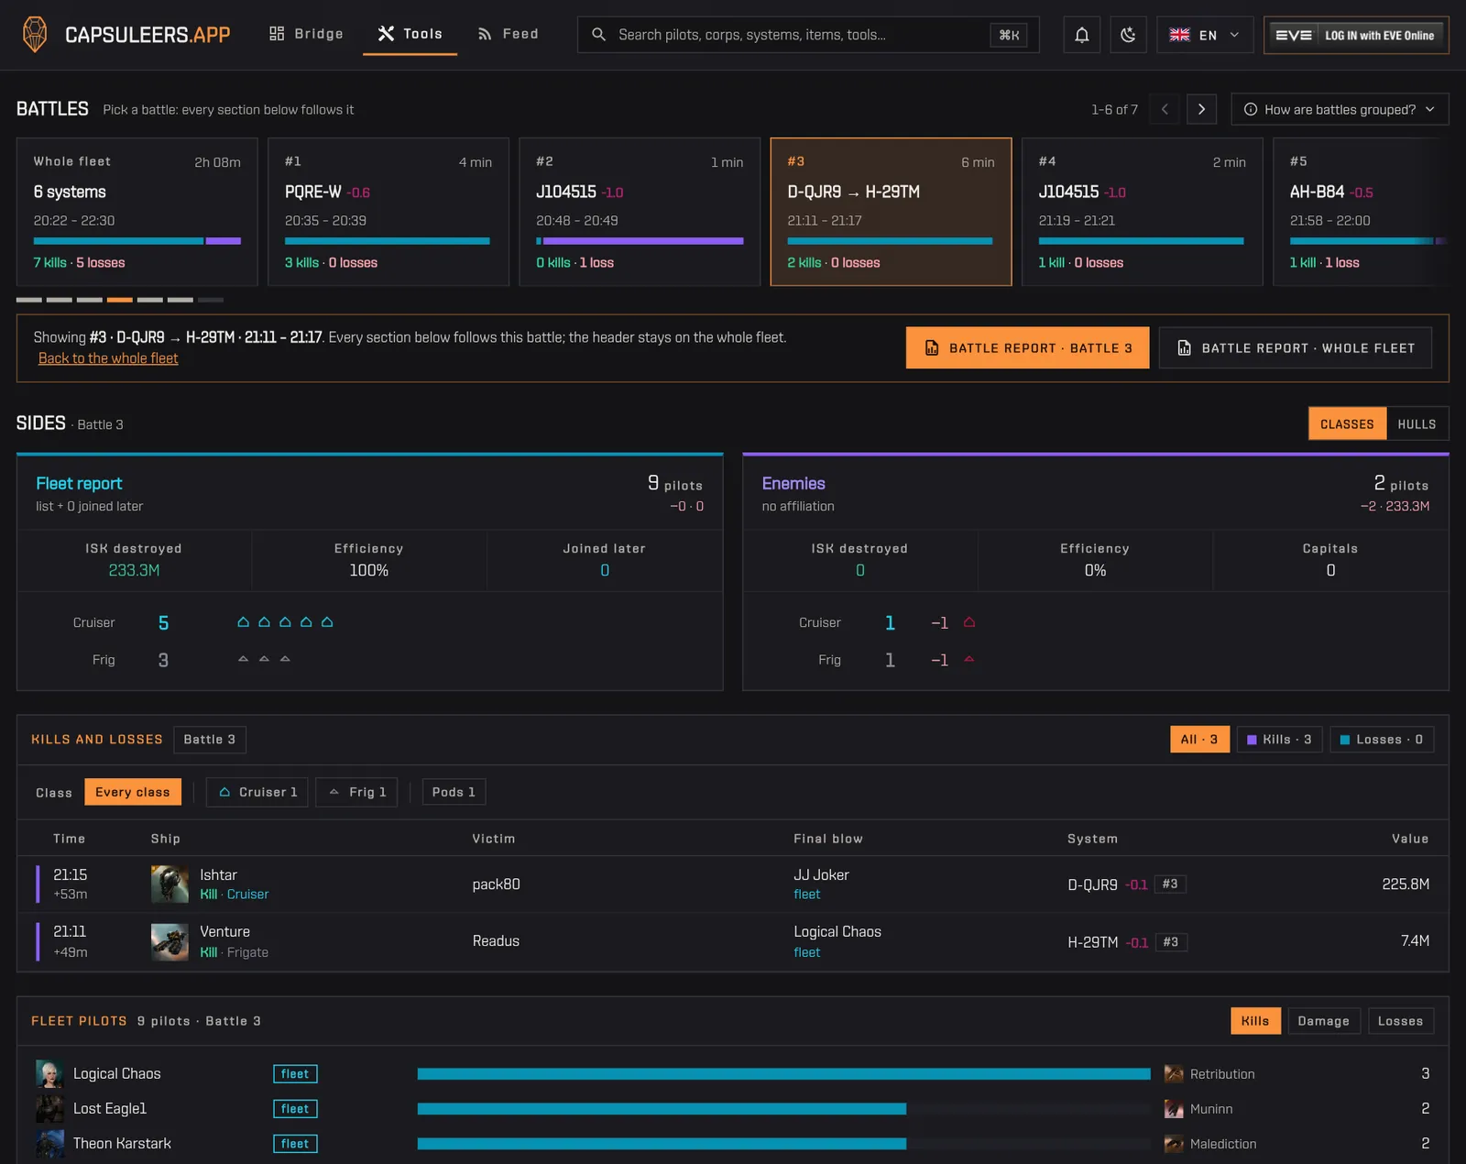
Task: Switch fleet pilots to Damage tab
Action: (x=1323, y=1021)
